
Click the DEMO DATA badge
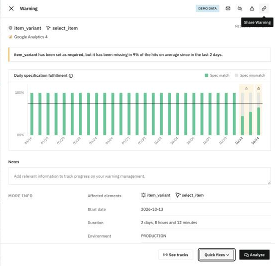(207, 8)
